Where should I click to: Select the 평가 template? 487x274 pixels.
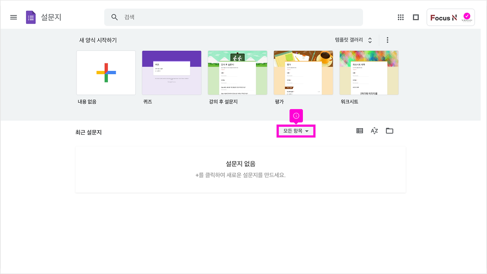303,73
